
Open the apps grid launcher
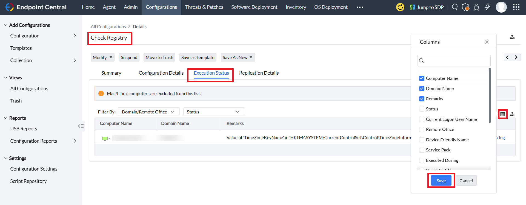[x=516, y=7]
